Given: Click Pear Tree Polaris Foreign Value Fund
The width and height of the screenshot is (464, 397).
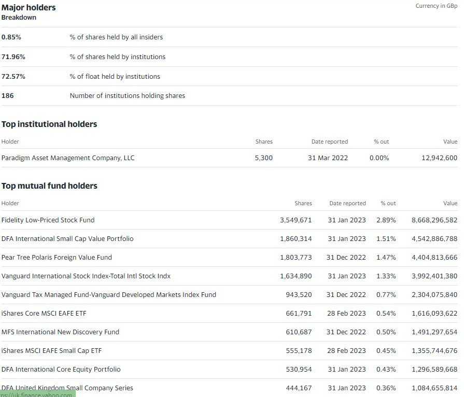Looking at the screenshot, I should click(57, 258).
